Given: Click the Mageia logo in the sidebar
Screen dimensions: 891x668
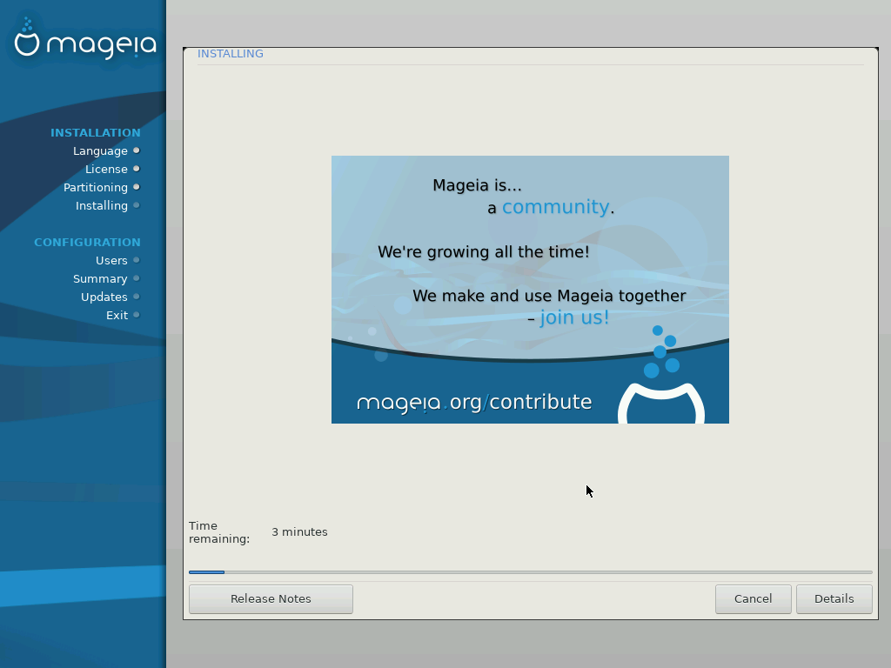Looking at the screenshot, I should tap(84, 42).
